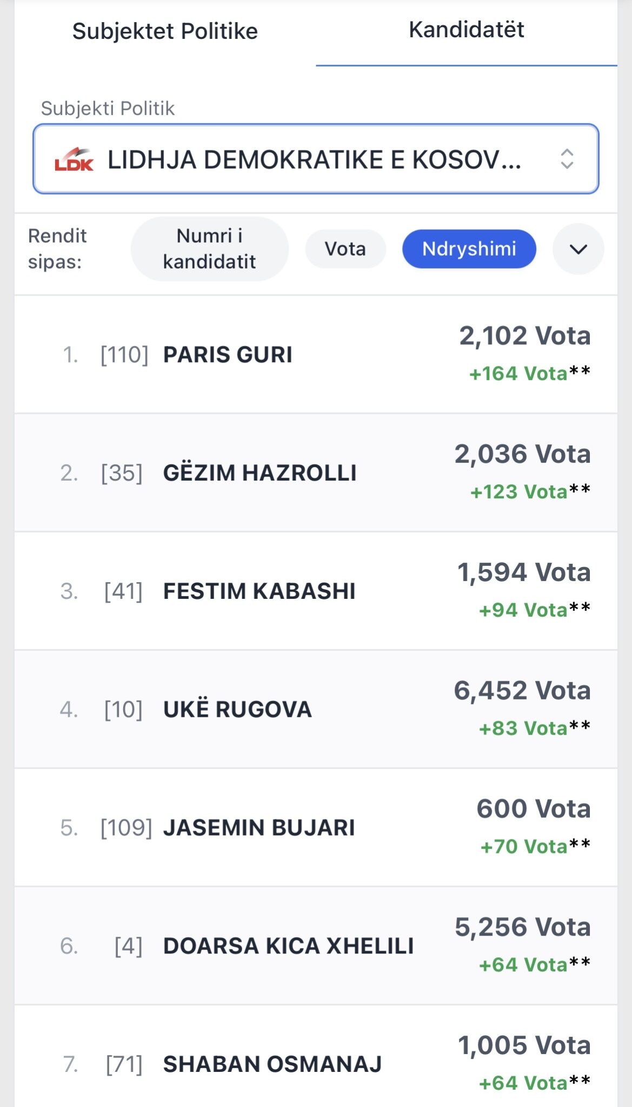The image size is (632, 1107).
Task: Expand sort options with chevron button
Action: 578,249
